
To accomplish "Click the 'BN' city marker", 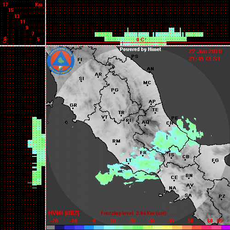I will [x=189, y=176].
